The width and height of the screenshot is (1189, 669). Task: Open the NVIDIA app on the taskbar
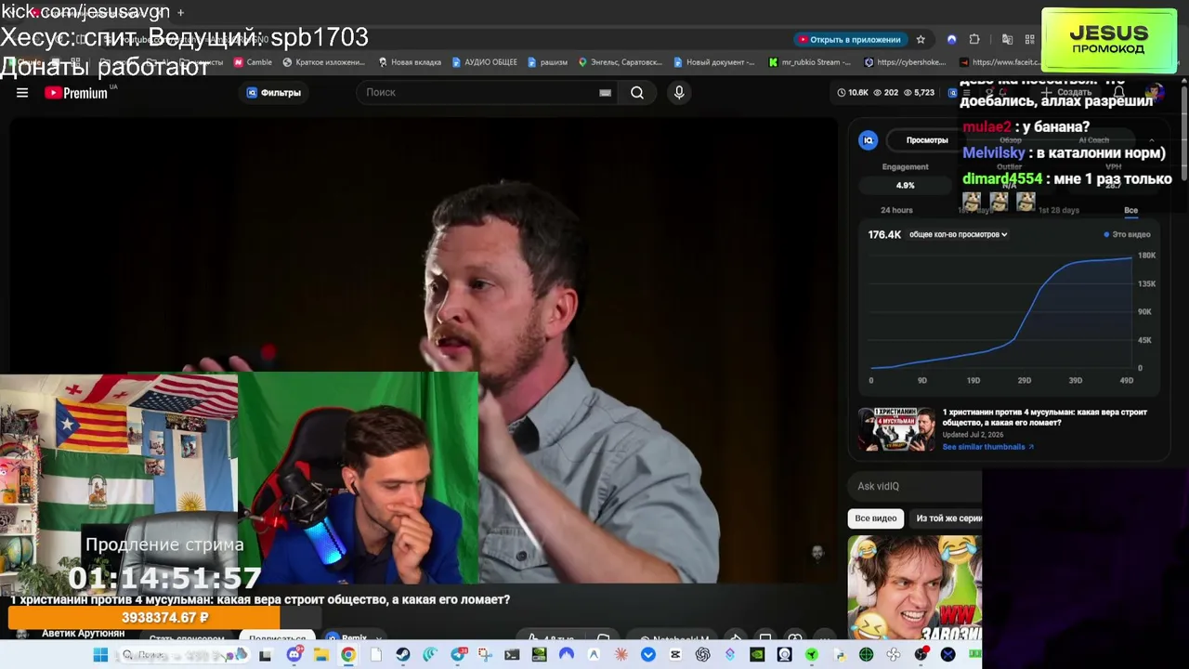coord(757,655)
